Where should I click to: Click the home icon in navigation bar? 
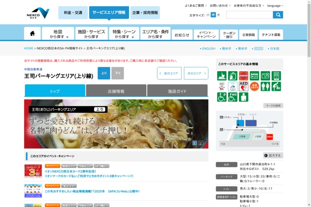coord(32,34)
